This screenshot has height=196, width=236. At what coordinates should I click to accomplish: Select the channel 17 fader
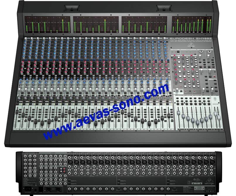point(122,112)
